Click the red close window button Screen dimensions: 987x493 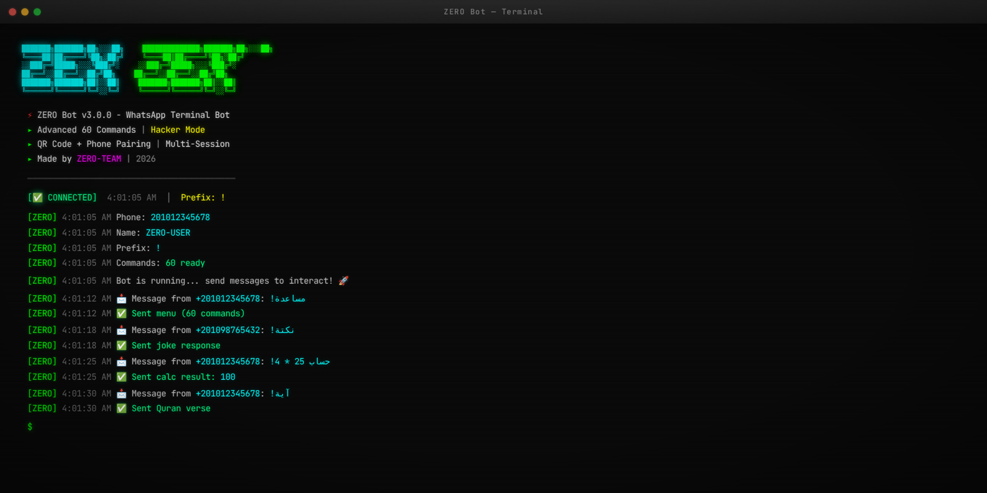[12, 12]
